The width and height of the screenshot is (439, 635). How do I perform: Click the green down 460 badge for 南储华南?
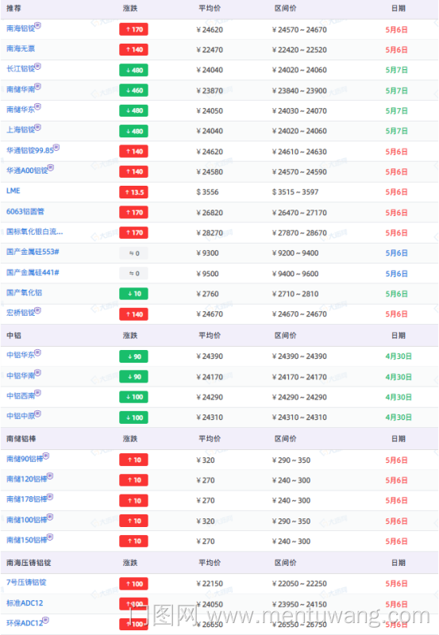point(133,90)
